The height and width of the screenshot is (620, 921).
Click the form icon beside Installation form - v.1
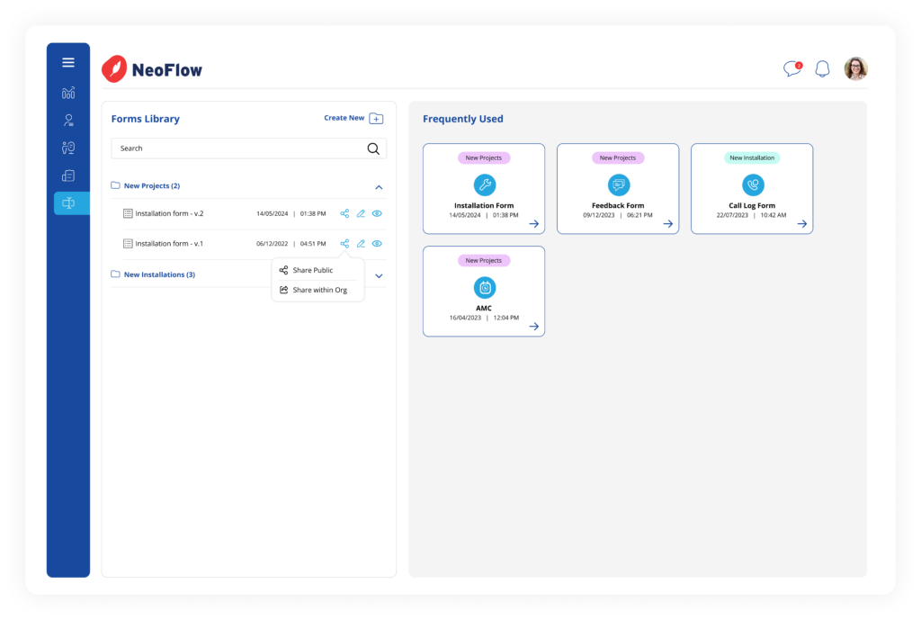[128, 243]
